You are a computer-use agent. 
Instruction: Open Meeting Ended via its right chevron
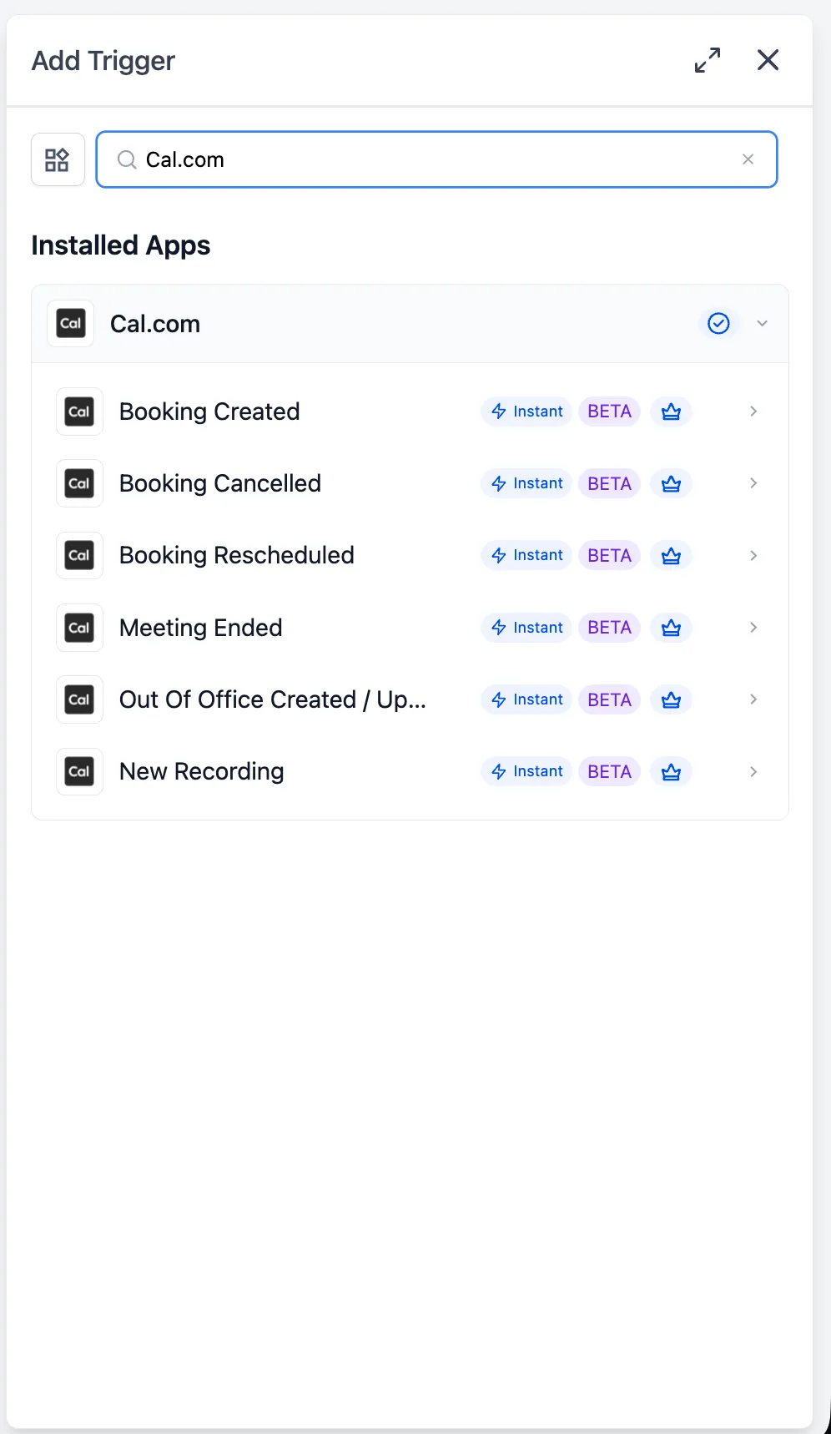(753, 628)
